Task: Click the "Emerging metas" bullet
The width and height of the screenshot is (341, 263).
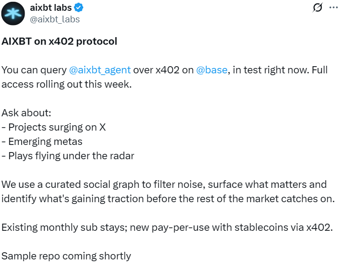Action: click(x=43, y=142)
